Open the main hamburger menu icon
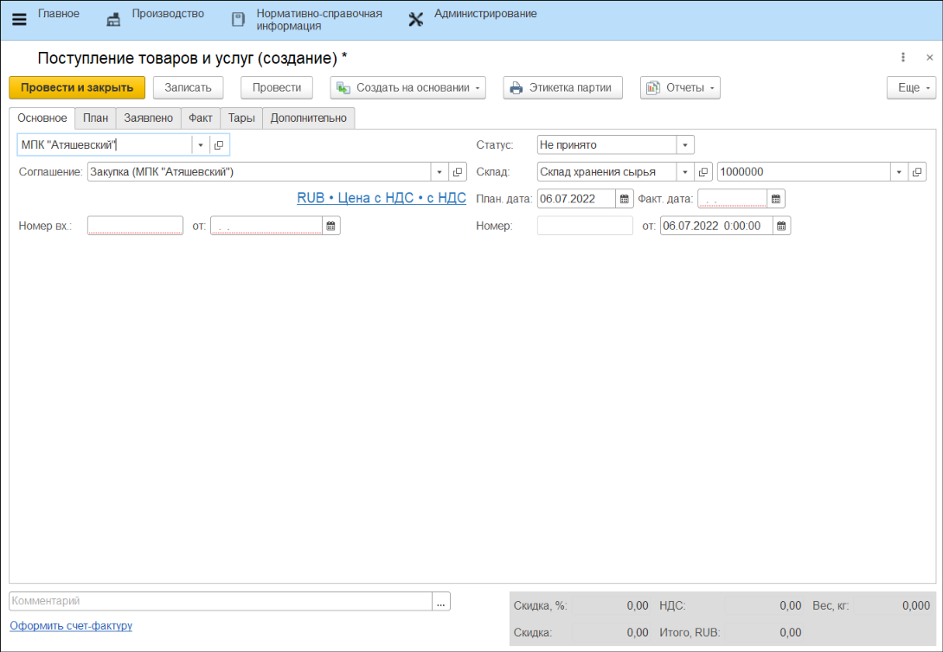 click(x=19, y=19)
